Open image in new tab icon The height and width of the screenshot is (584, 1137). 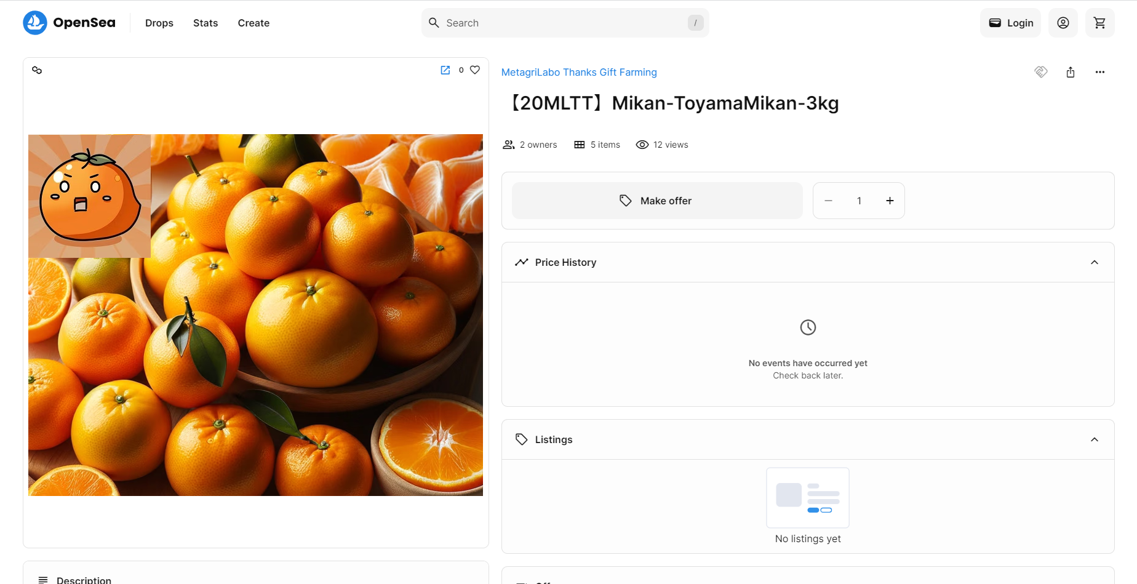coord(445,70)
